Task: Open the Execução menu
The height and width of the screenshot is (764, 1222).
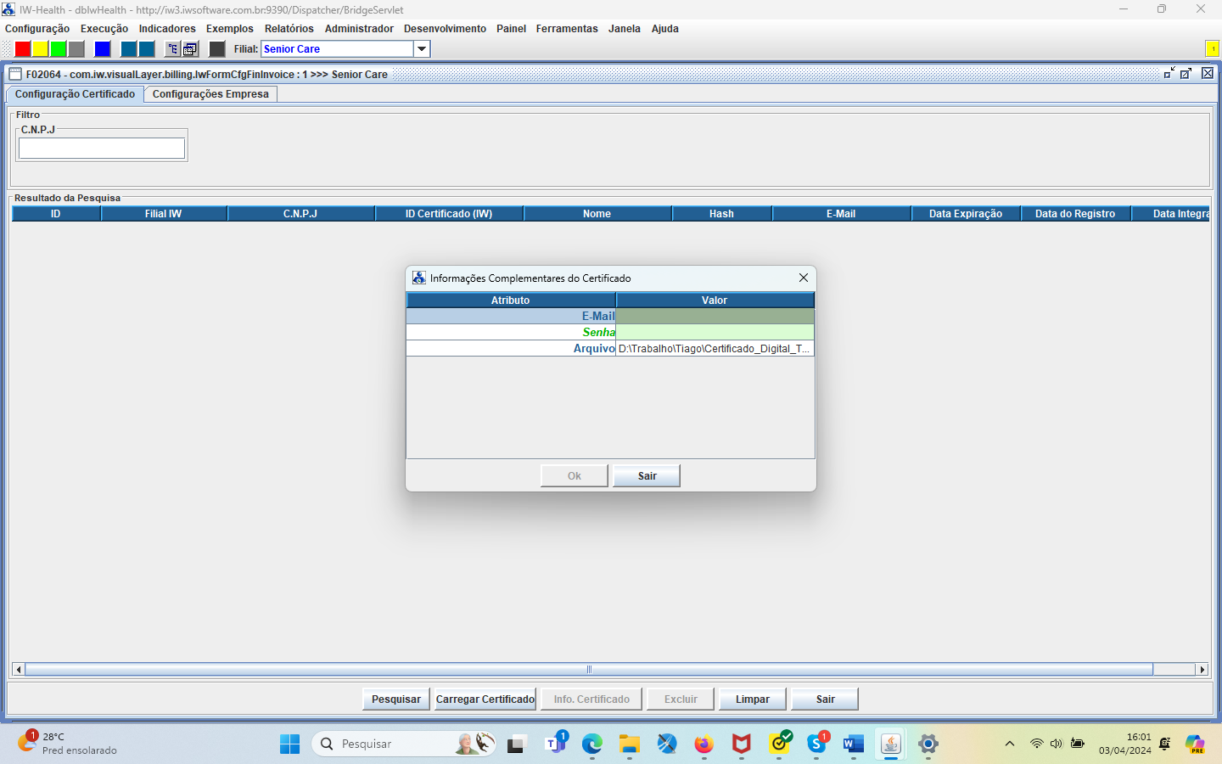Action: 104,29
